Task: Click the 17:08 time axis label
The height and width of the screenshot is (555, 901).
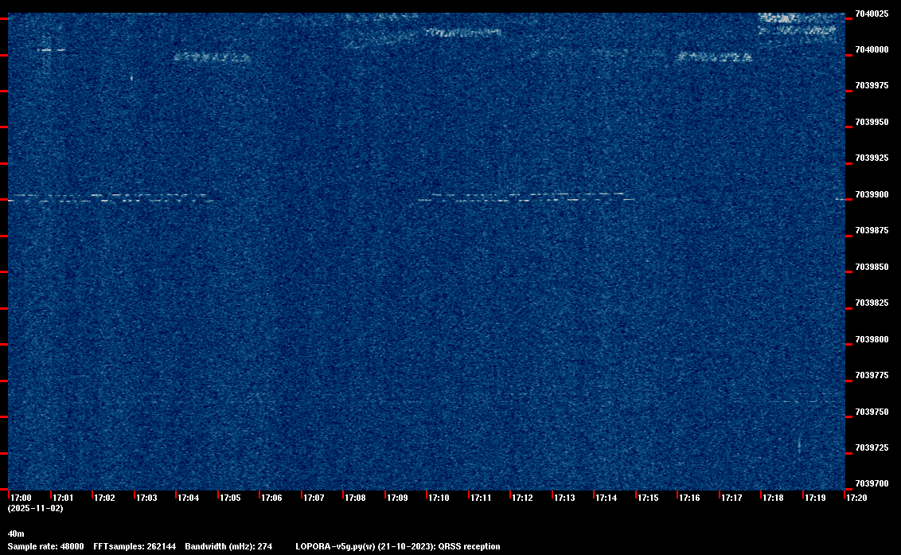Action: click(355, 498)
